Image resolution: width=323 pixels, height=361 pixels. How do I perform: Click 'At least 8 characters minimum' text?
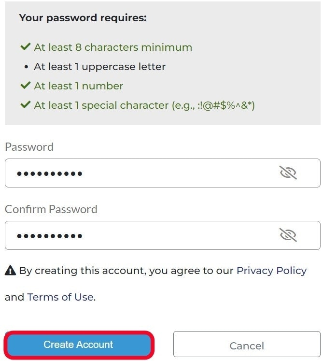113,47
